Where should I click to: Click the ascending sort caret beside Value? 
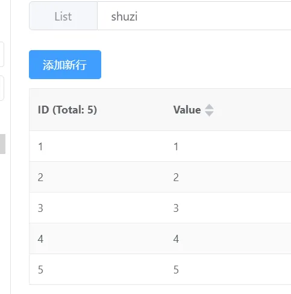[x=209, y=107]
